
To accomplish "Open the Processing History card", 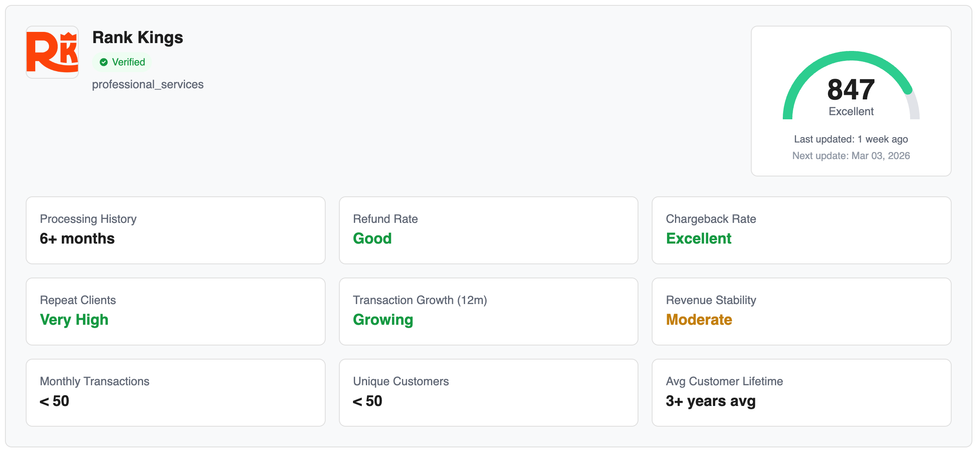I will pos(175,230).
